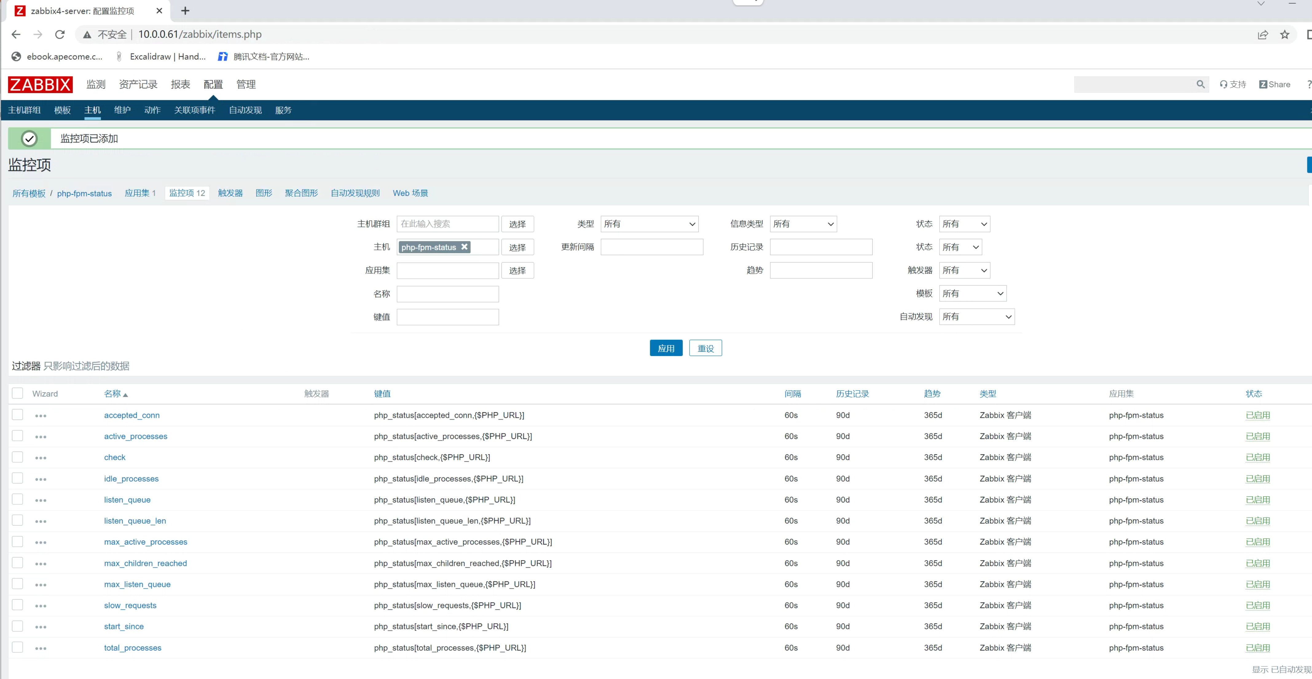The image size is (1312, 679).
Task: Open the 监测 top menu
Action: pos(96,84)
